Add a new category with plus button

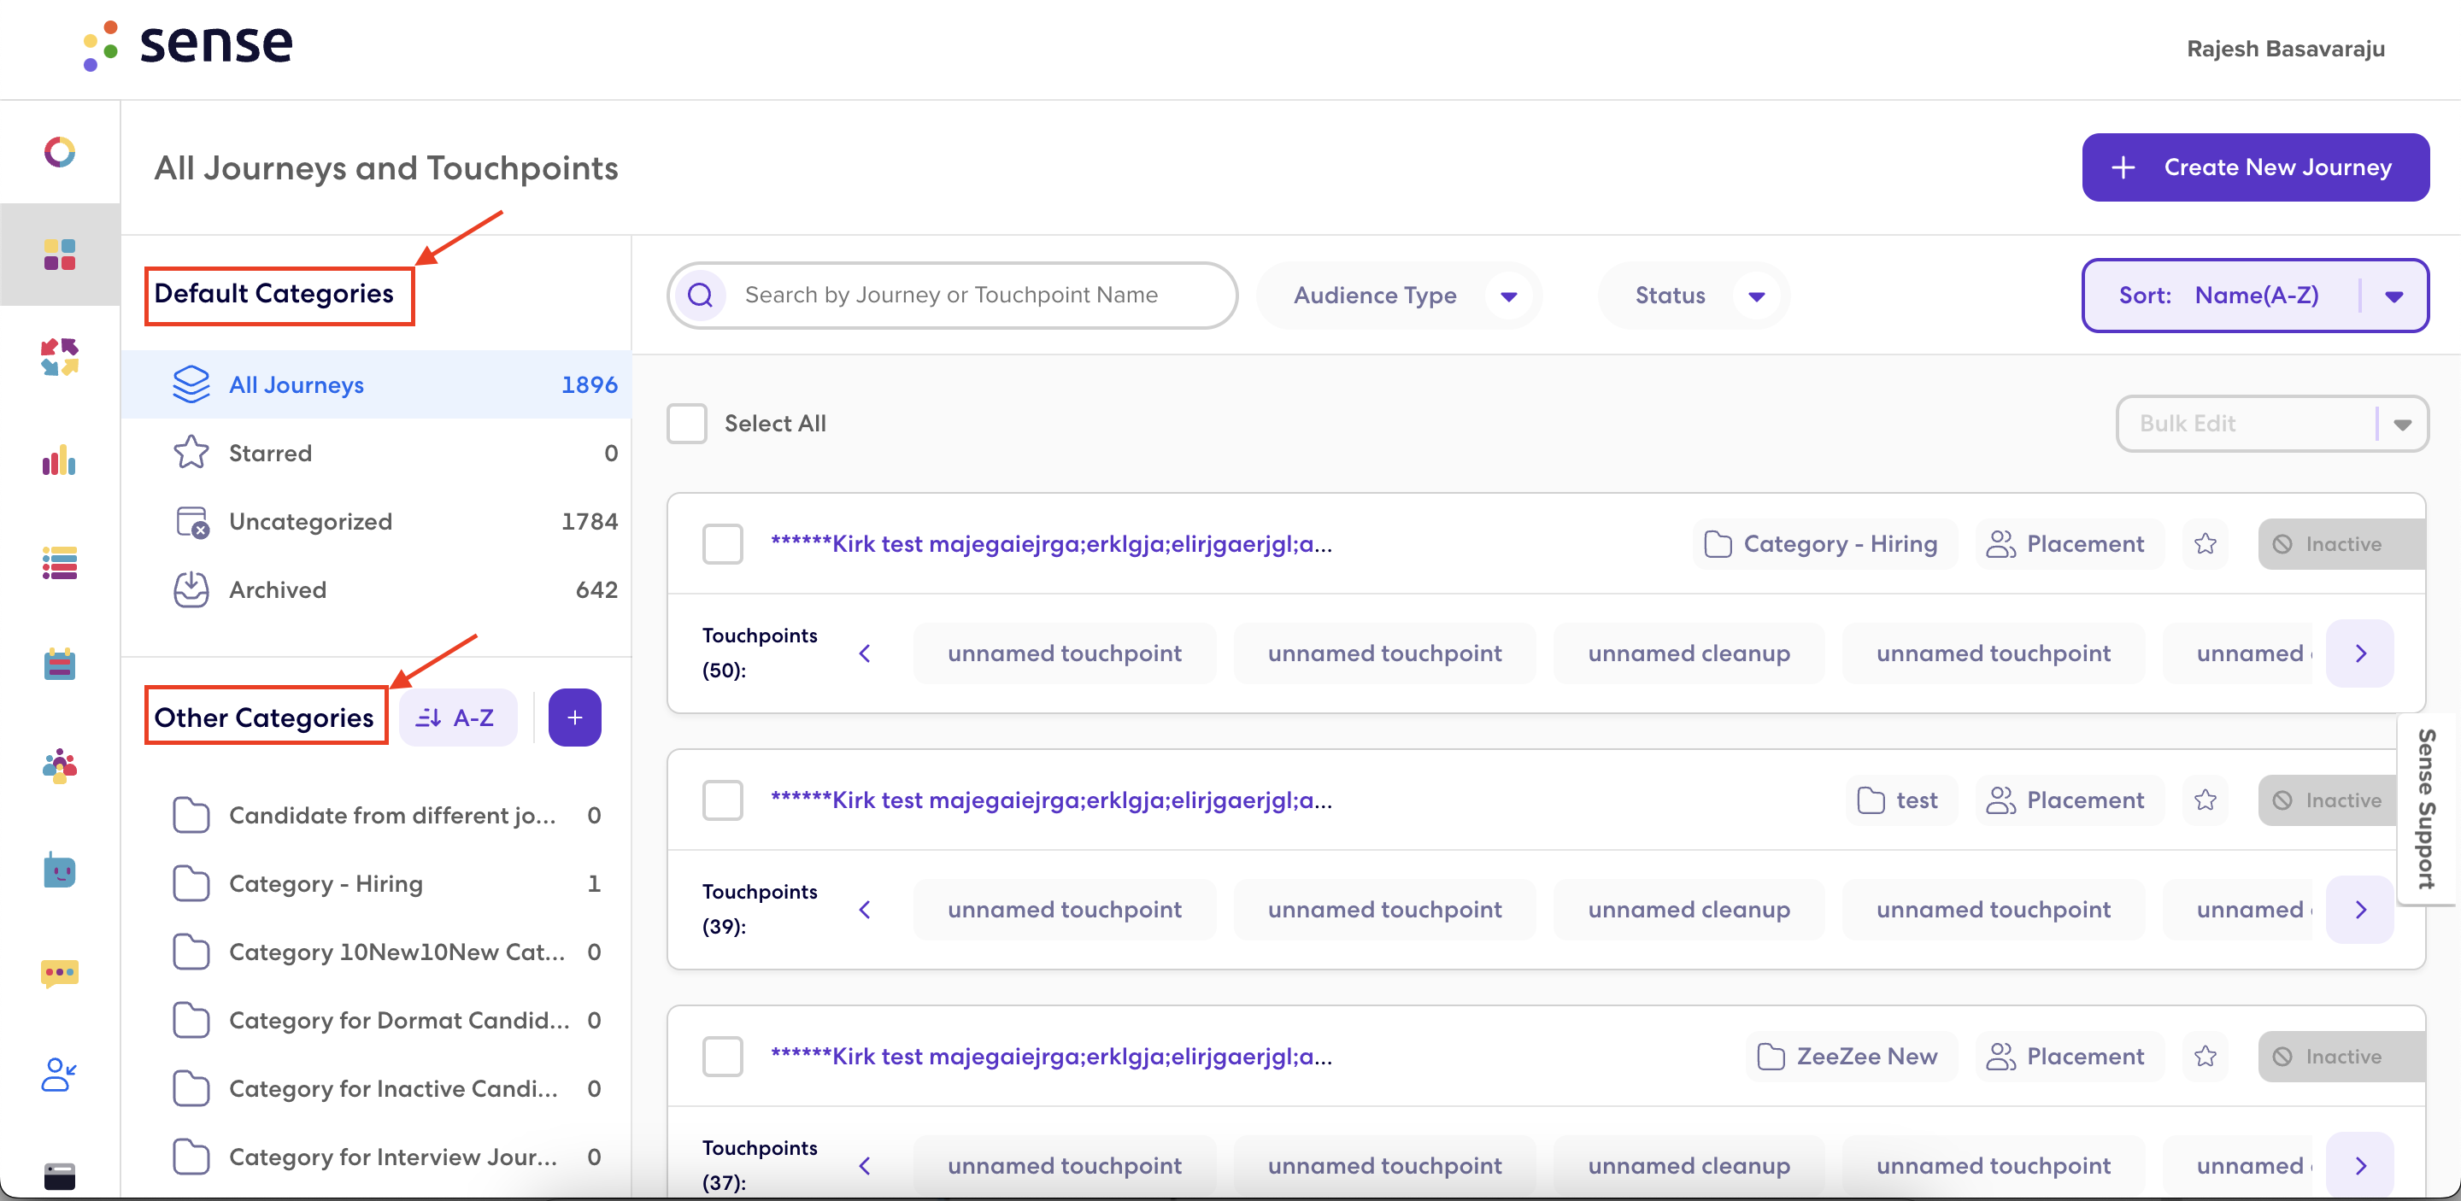pyautogui.click(x=574, y=718)
